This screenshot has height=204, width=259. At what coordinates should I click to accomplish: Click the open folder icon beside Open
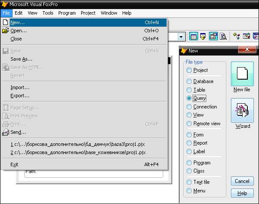coord(6,31)
